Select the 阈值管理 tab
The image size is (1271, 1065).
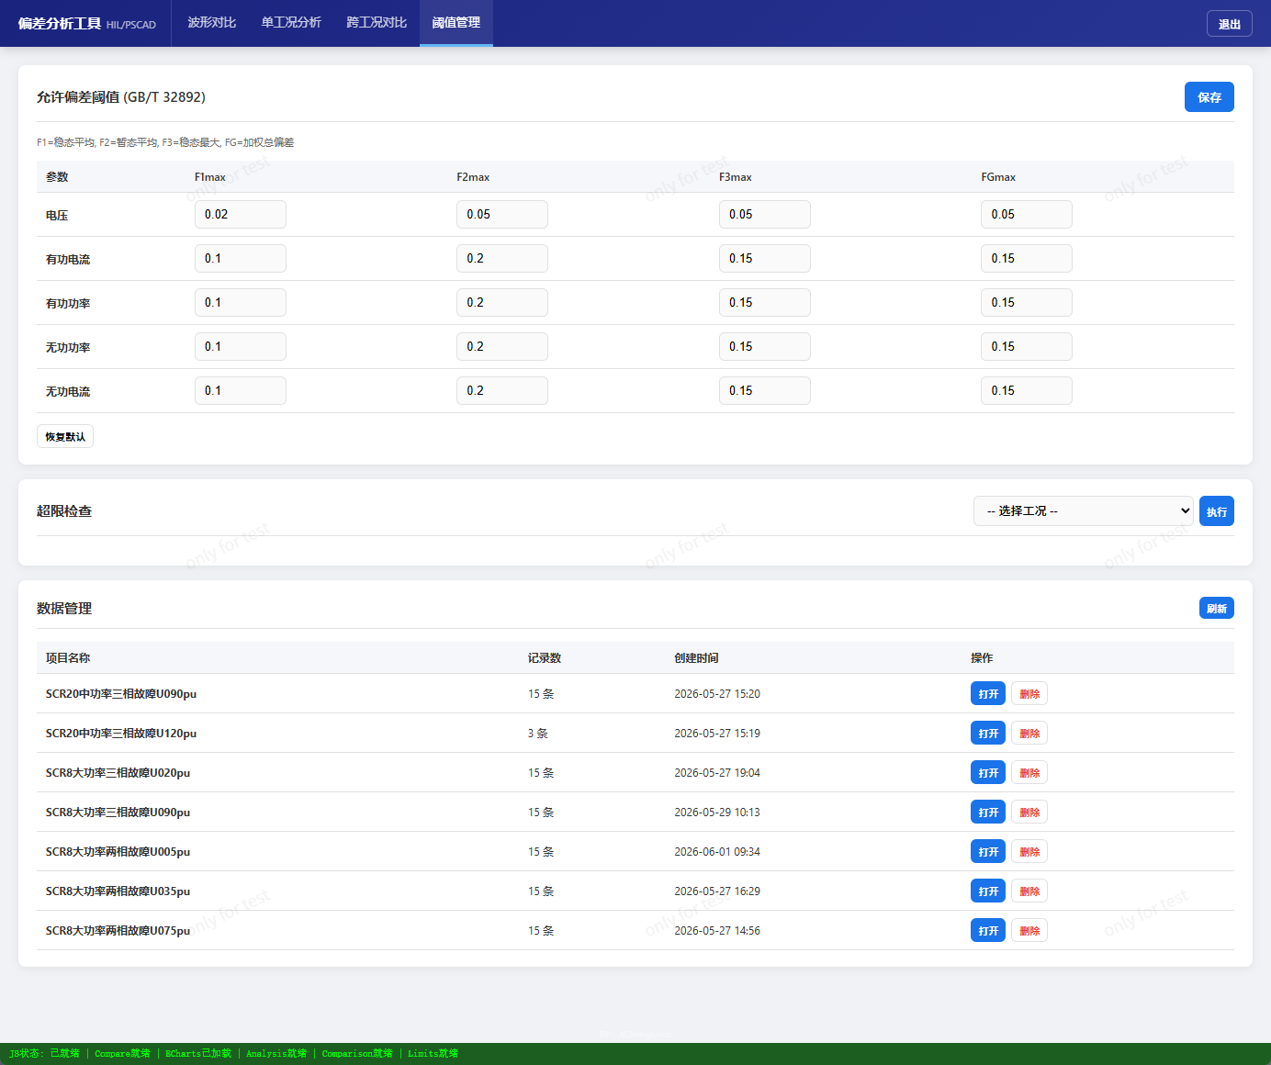(x=456, y=23)
